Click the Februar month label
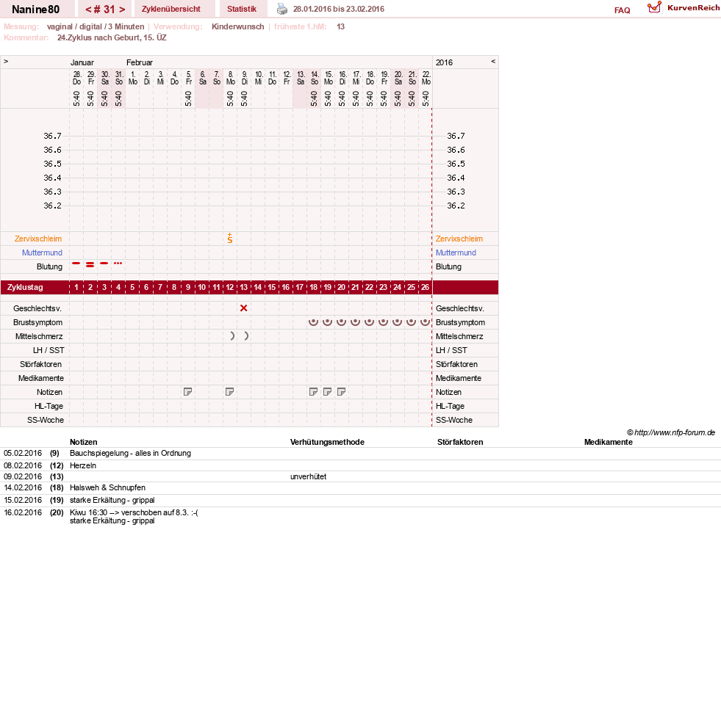Image resolution: width=721 pixels, height=701 pixels. click(x=140, y=62)
